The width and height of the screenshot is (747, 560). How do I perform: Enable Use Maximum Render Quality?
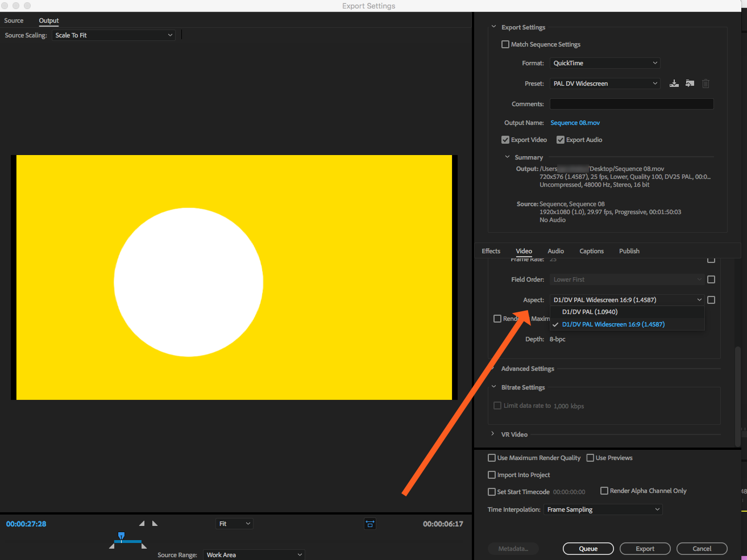(x=492, y=458)
